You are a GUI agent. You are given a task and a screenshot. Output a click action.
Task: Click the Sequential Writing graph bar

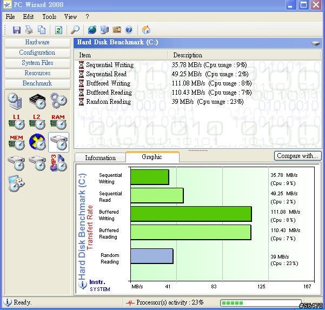(x=150, y=177)
